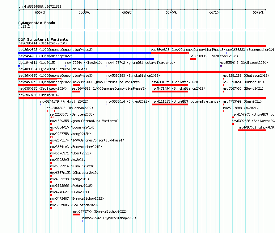This screenshot has height=233, width=275.
Task: Open nsv4097081 gnomAD variant label
Action: pyautogui.click(x=256, y=127)
